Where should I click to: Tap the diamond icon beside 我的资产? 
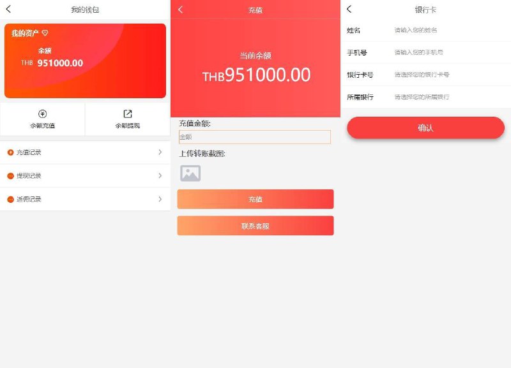tap(45, 33)
